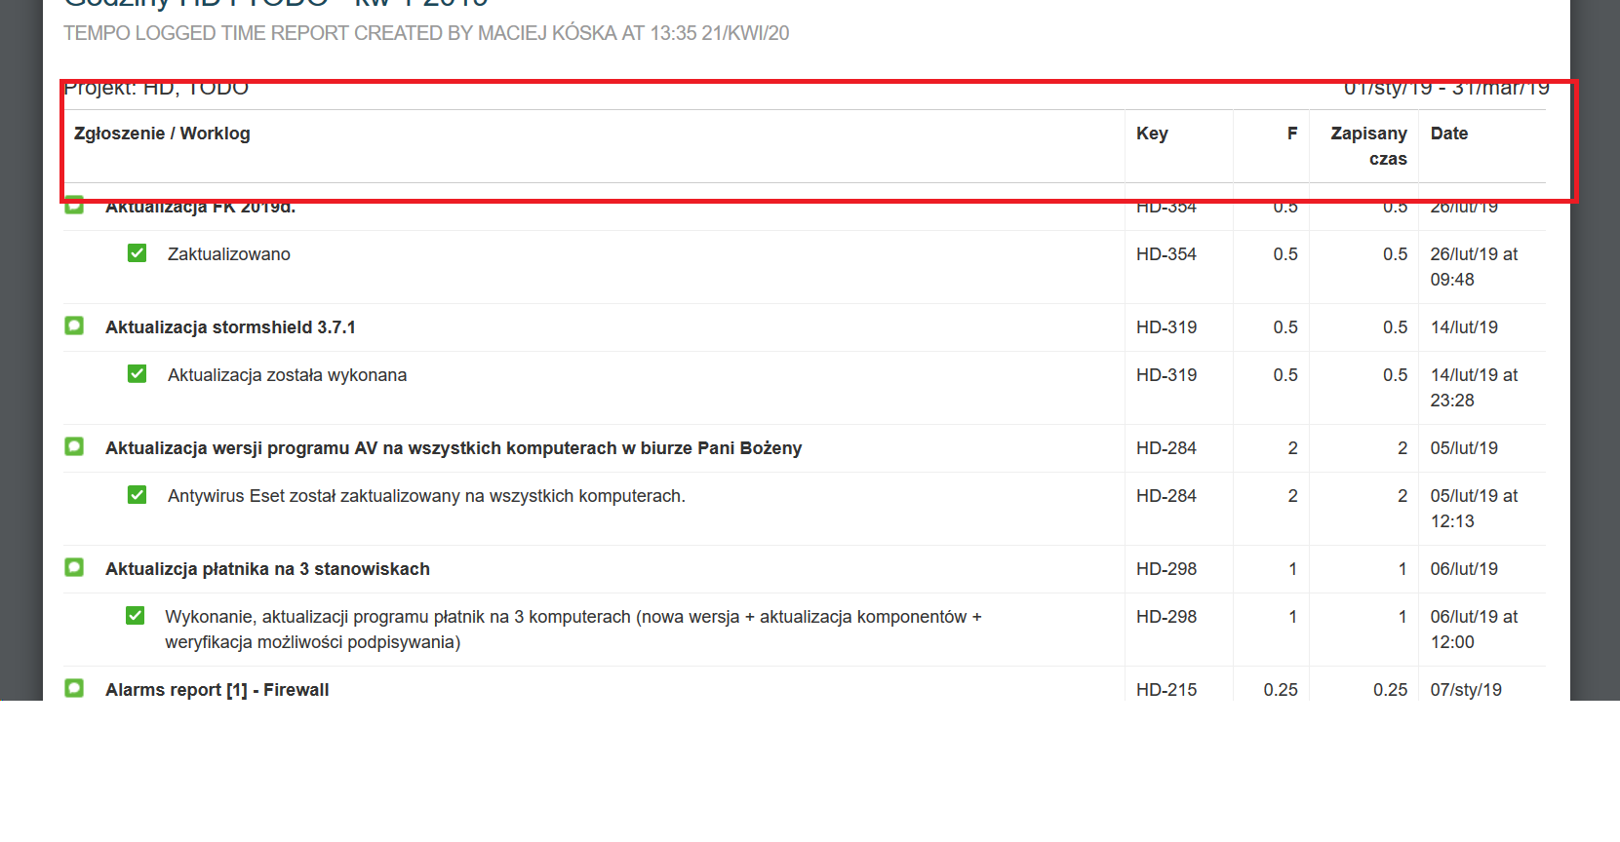Click the Zapisany czas column header
Viewport: 1620px width, 842px height.
point(1368,145)
